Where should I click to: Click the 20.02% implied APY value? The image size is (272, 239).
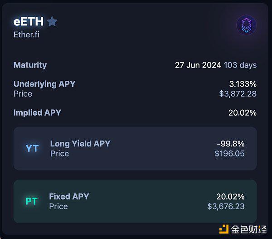tap(243, 112)
